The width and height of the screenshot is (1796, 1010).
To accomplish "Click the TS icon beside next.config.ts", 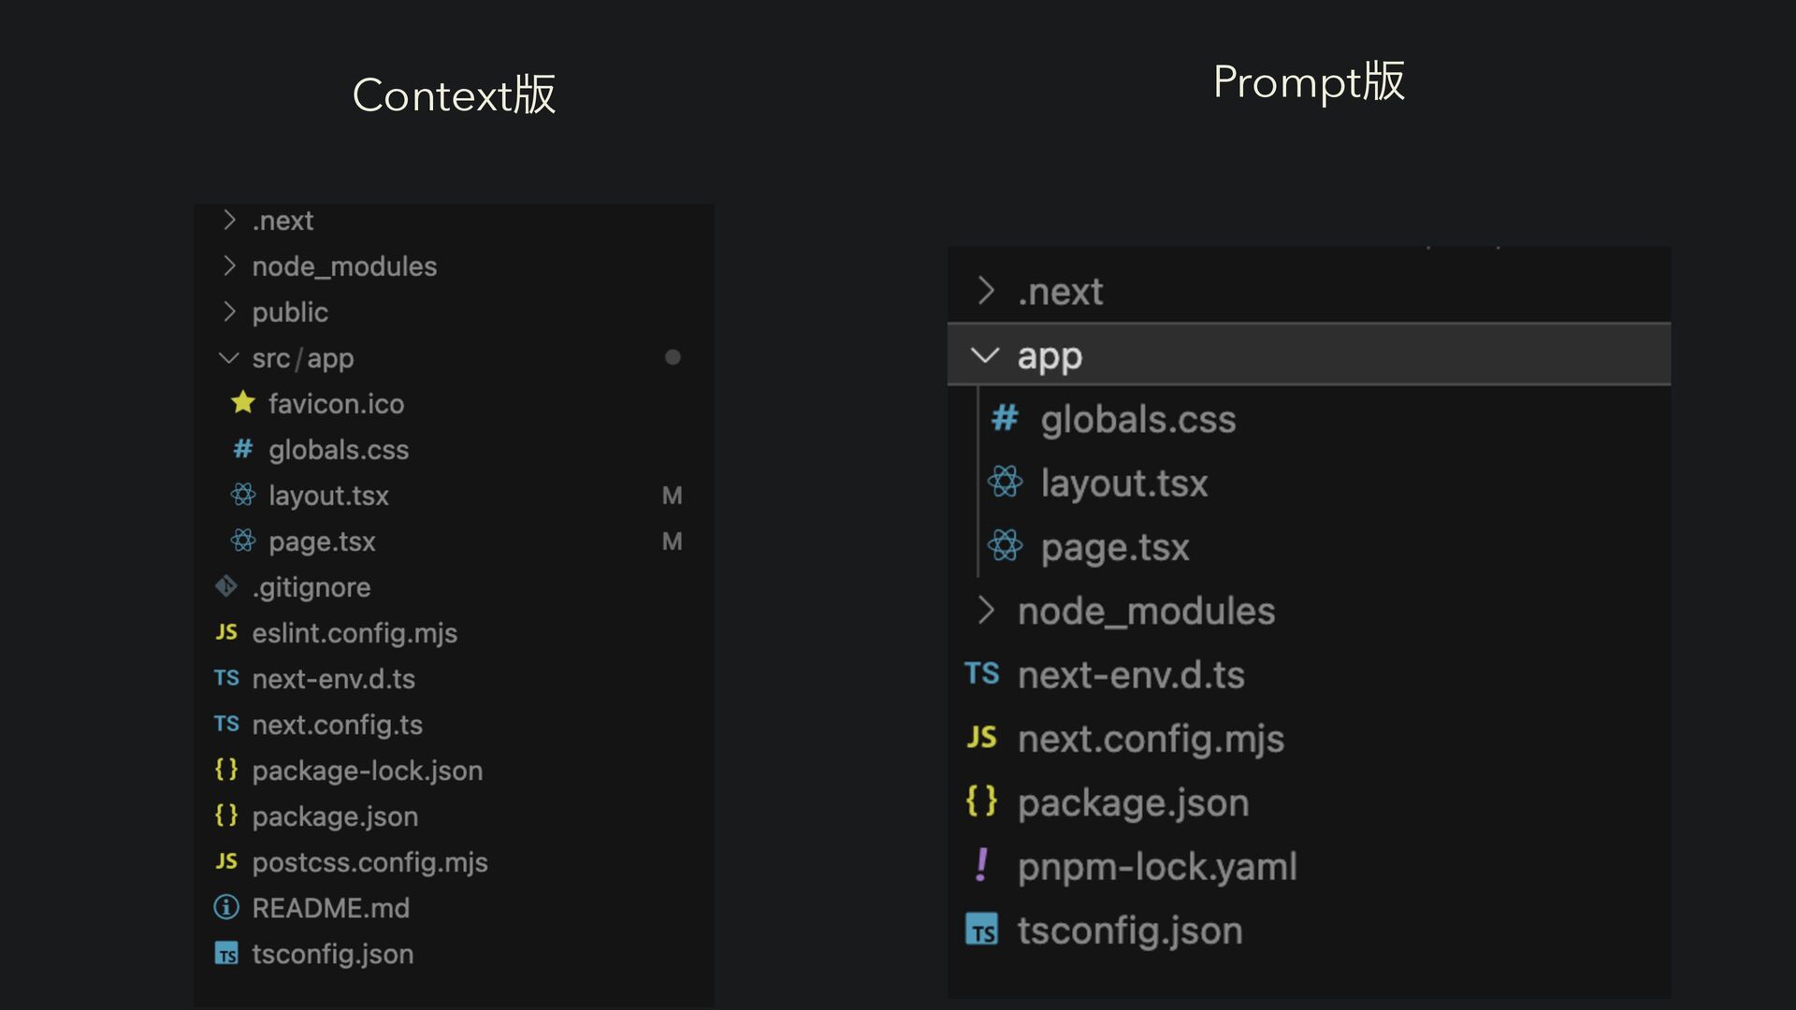I will click(x=226, y=724).
